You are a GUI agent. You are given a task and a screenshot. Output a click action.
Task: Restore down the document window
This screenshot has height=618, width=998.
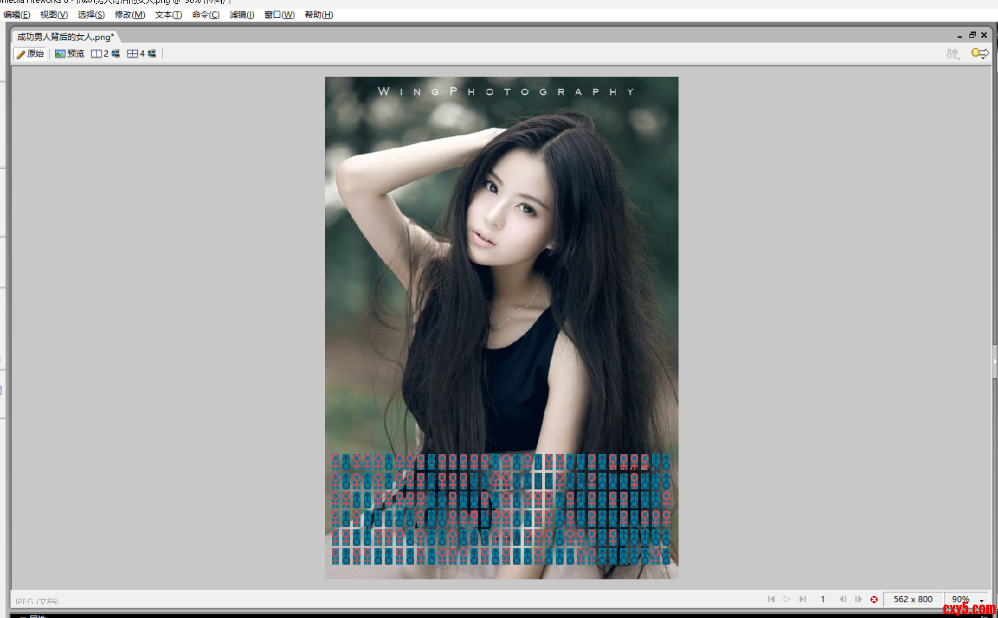(x=972, y=35)
